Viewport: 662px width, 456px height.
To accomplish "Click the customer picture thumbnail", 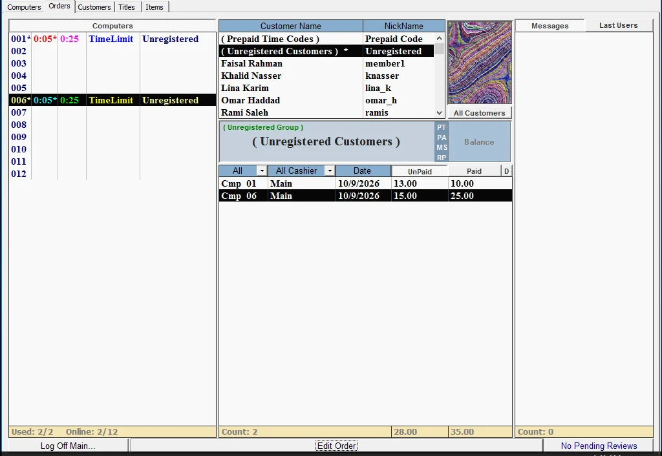I will tap(480, 63).
